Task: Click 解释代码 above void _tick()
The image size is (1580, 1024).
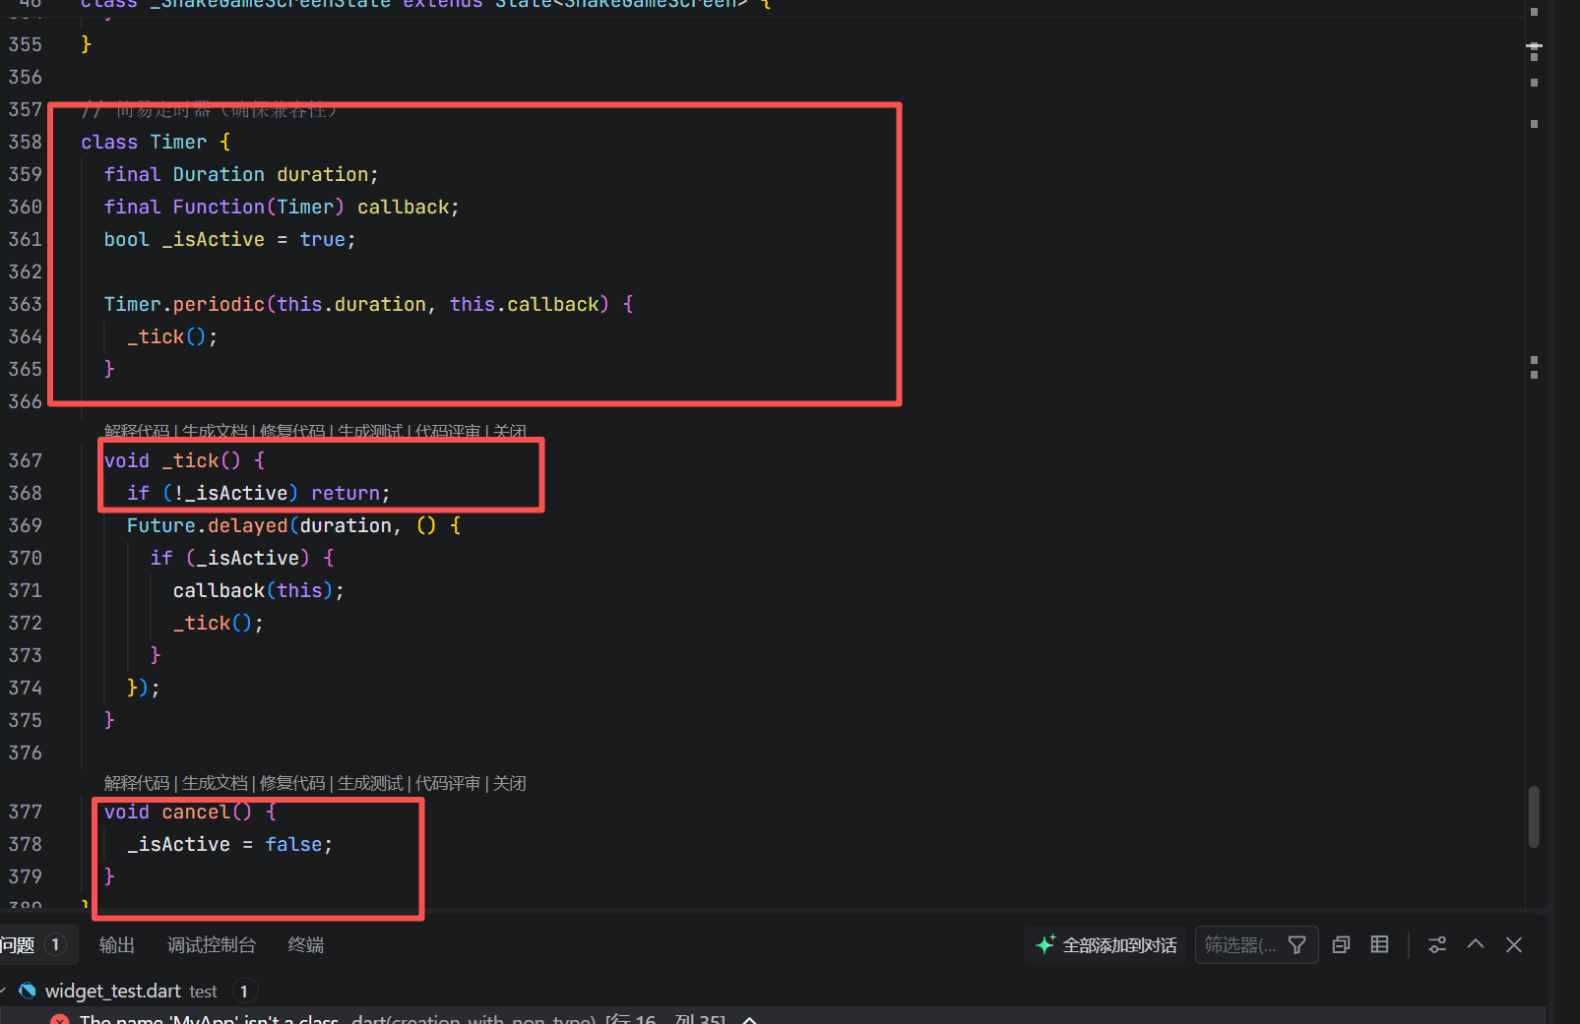Action: pyautogui.click(x=137, y=431)
